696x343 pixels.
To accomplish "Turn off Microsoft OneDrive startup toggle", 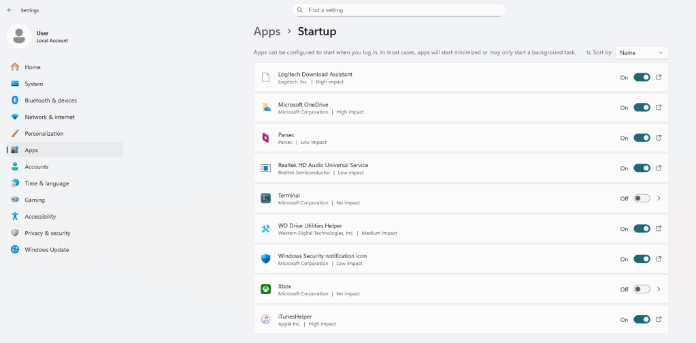I will pyautogui.click(x=642, y=107).
